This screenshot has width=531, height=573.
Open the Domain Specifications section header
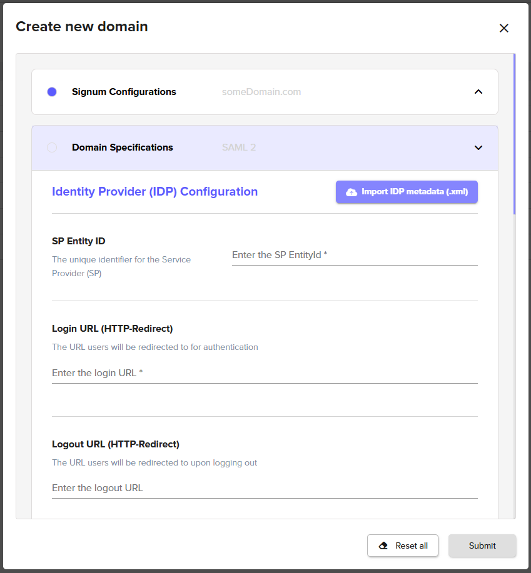pyautogui.click(x=123, y=147)
